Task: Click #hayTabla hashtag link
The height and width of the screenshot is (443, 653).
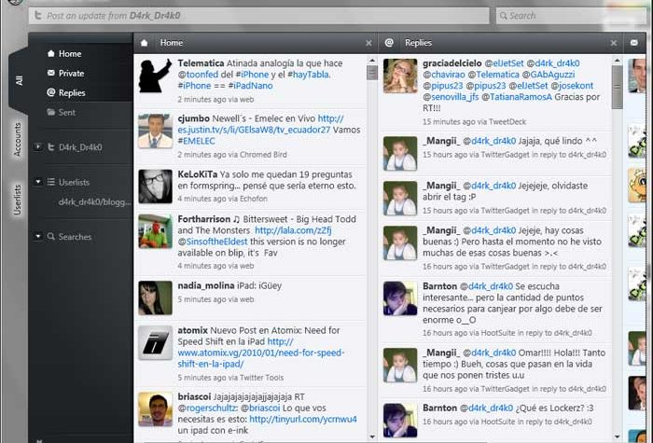Action: 309,75
